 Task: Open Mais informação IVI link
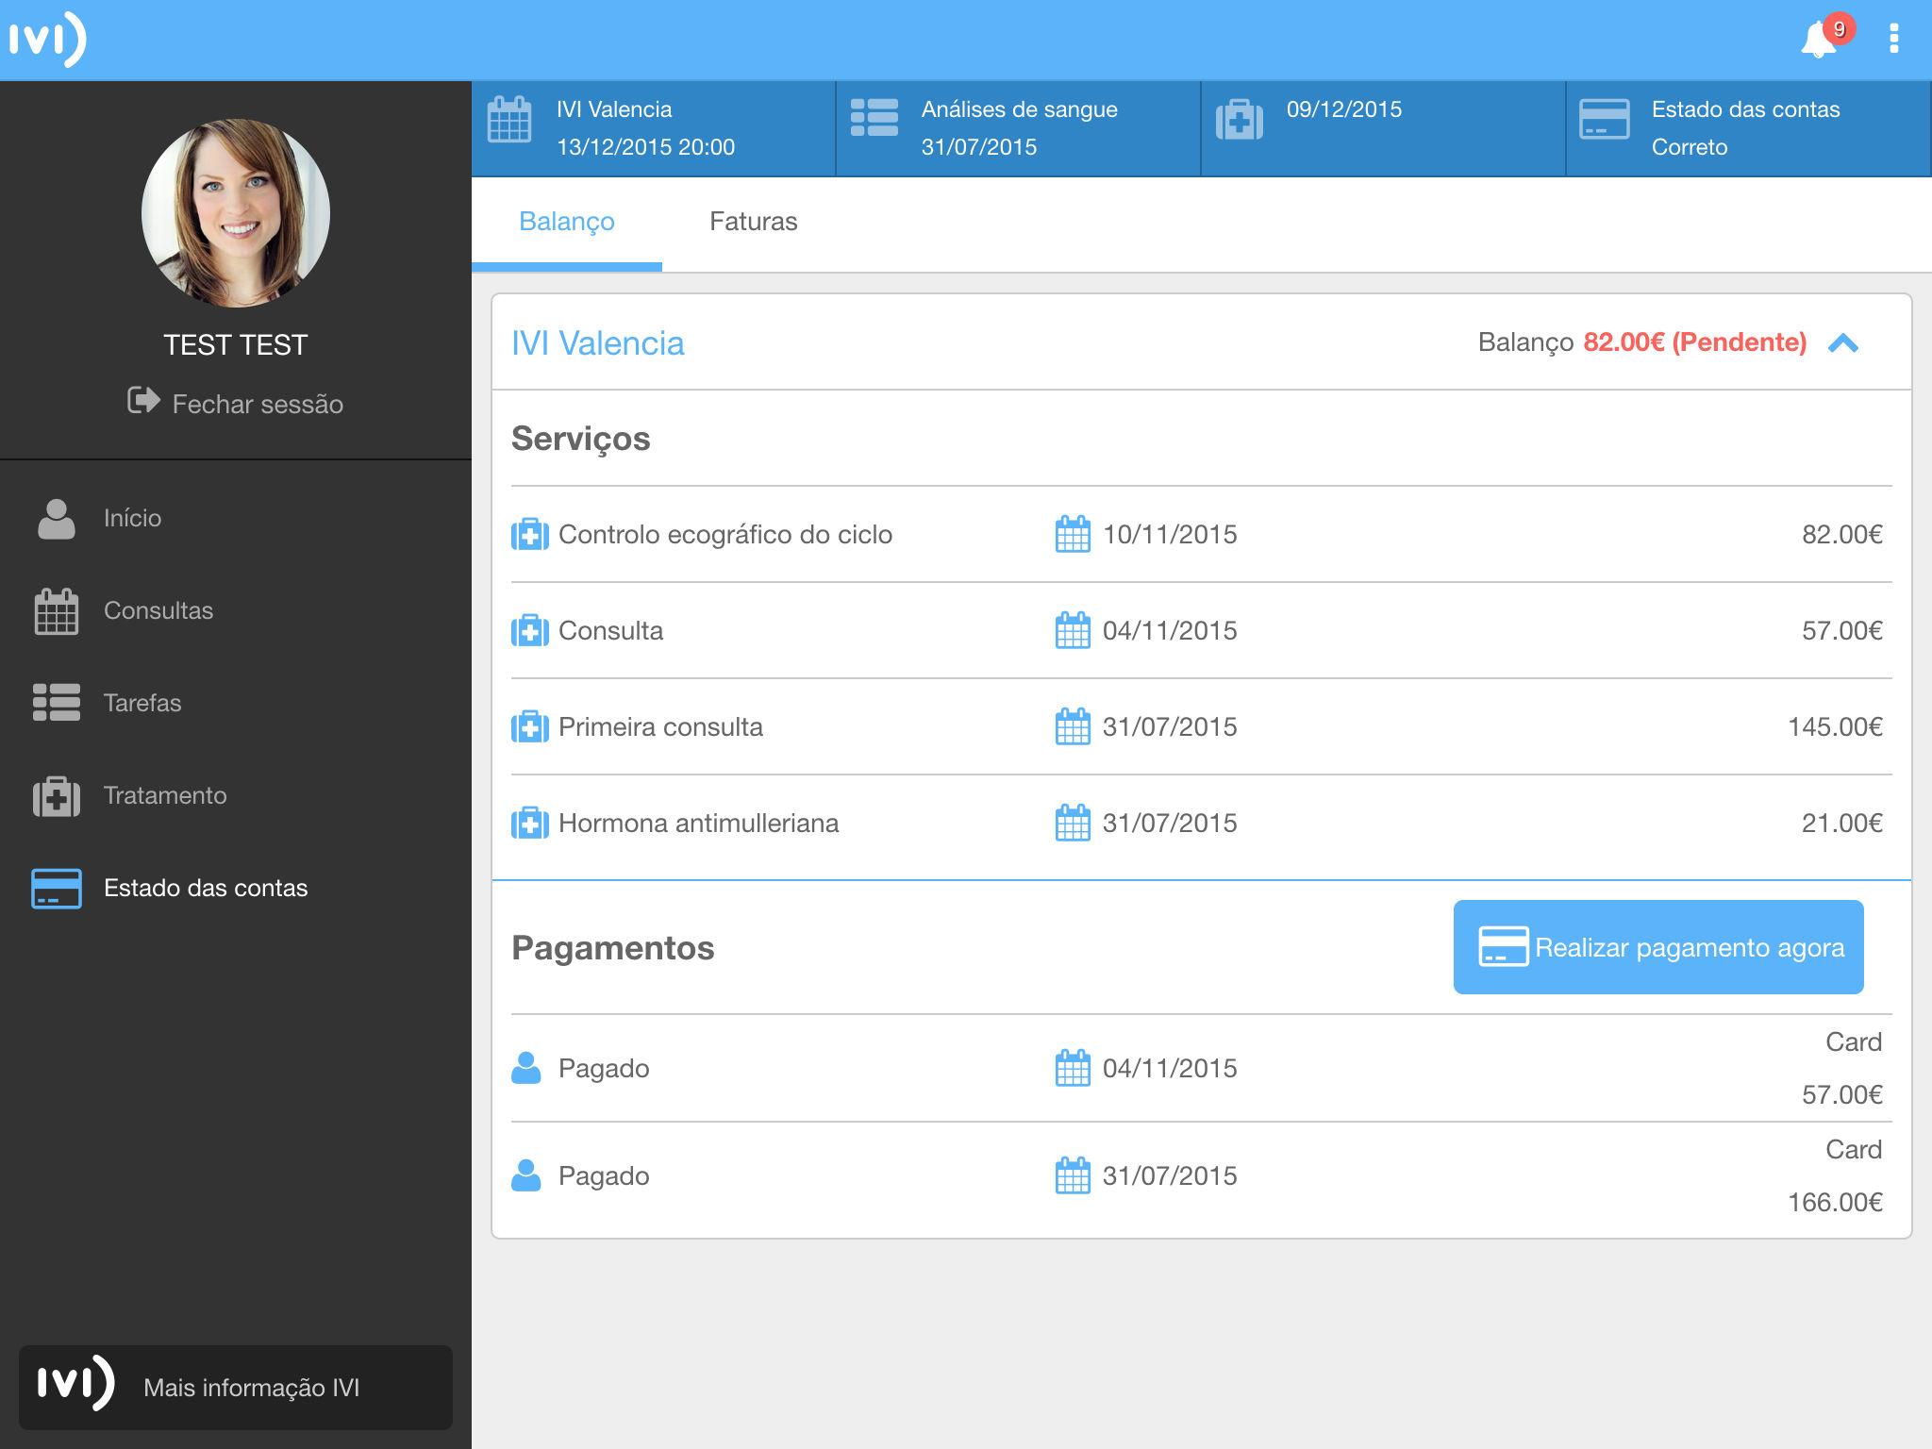236,1387
